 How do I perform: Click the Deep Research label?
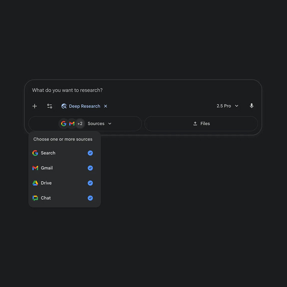click(x=85, y=106)
